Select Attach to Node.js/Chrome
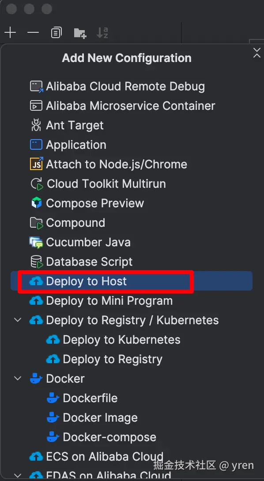Image resolution: width=264 pixels, height=481 pixels. tap(117, 164)
